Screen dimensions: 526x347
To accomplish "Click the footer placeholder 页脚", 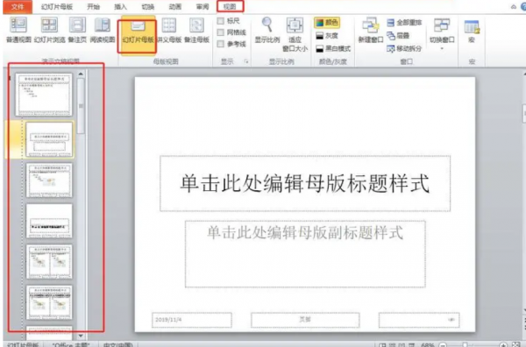I will pos(305,320).
